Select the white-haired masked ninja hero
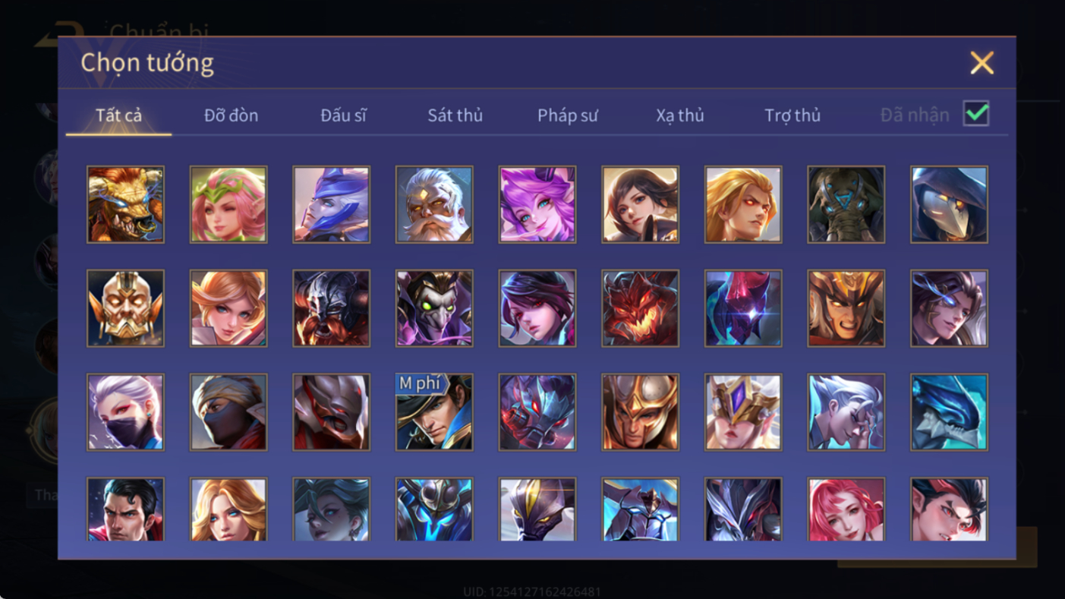The width and height of the screenshot is (1065, 599). [125, 412]
